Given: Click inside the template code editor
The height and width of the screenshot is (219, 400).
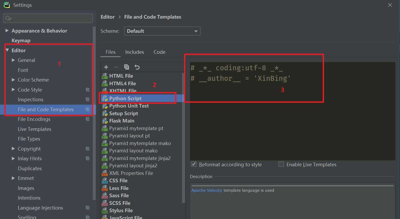Looking at the screenshot, I should [x=293, y=111].
